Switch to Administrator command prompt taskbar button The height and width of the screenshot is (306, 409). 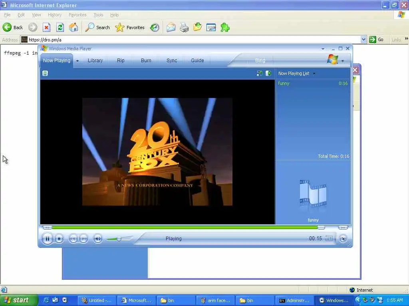click(294, 300)
